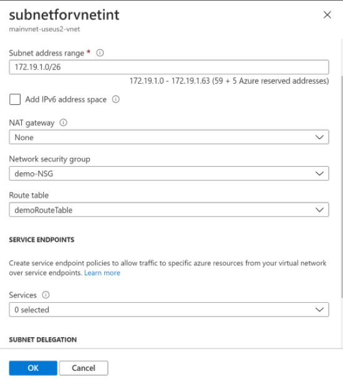The width and height of the screenshot is (343, 384).
Task: Expand the Network security group dropdown demo-NSG
Action: [x=169, y=174]
